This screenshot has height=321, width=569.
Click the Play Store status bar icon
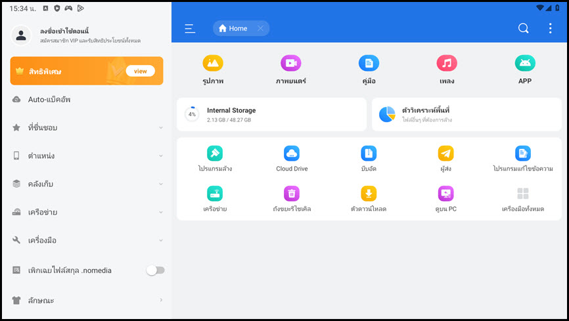[81, 8]
